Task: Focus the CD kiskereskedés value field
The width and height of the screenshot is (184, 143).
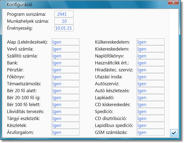Action: click(x=150, y=104)
